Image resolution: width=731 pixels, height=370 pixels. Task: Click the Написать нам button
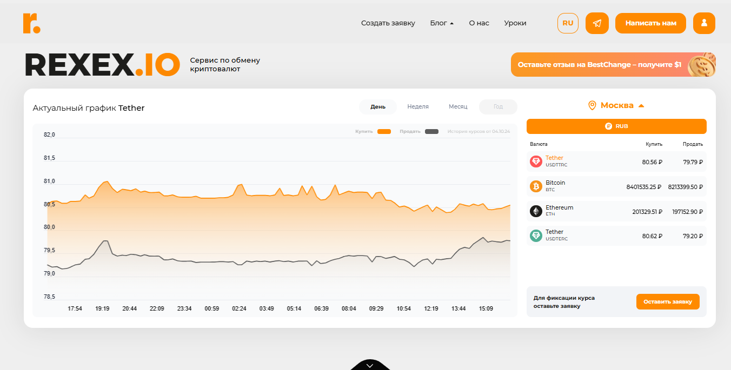point(650,23)
